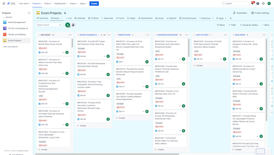Open Confirmation Received column more menu
This screenshot has width=274, height=155.
click(x=187, y=35)
